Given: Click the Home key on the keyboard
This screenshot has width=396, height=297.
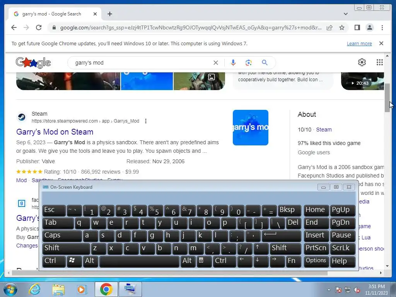Looking at the screenshot, I should coord(316,210).
